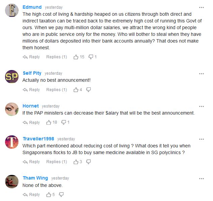View Self Pity's SP avatar

pos(12,76)
